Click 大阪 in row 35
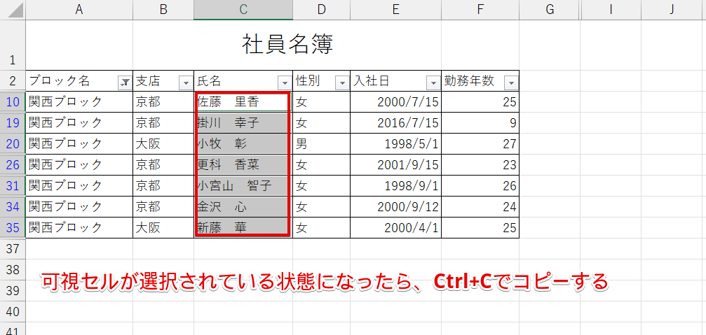Screen dimensions: 706x335 [x=163, y=228]
